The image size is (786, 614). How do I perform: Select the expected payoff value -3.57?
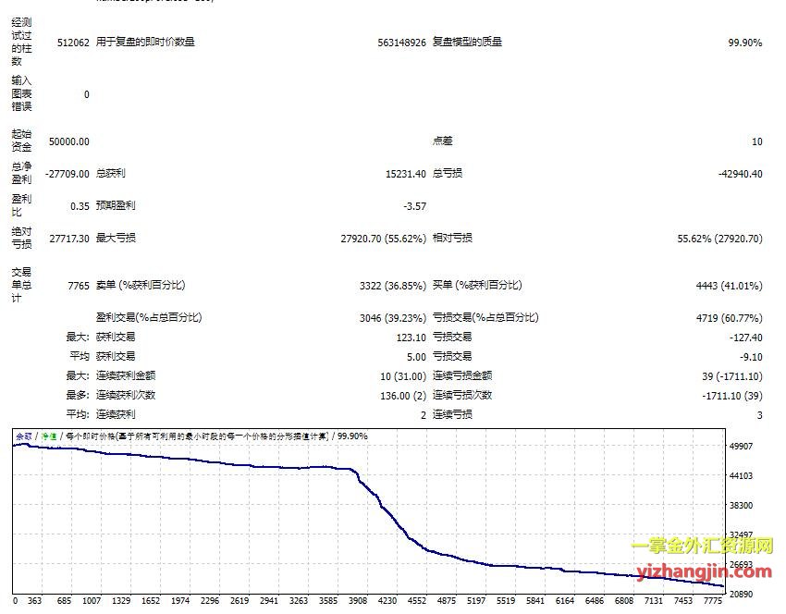pos(414,206)
